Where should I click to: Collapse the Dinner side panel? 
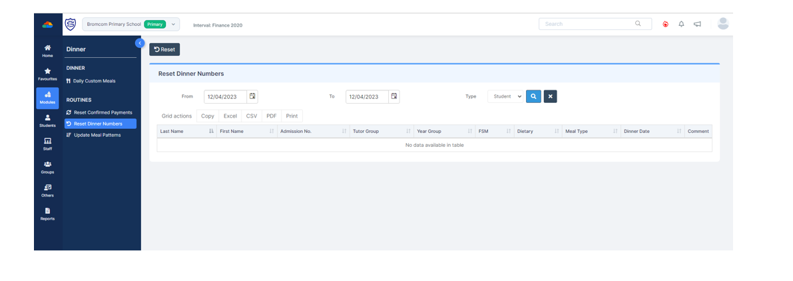[140, 43]
